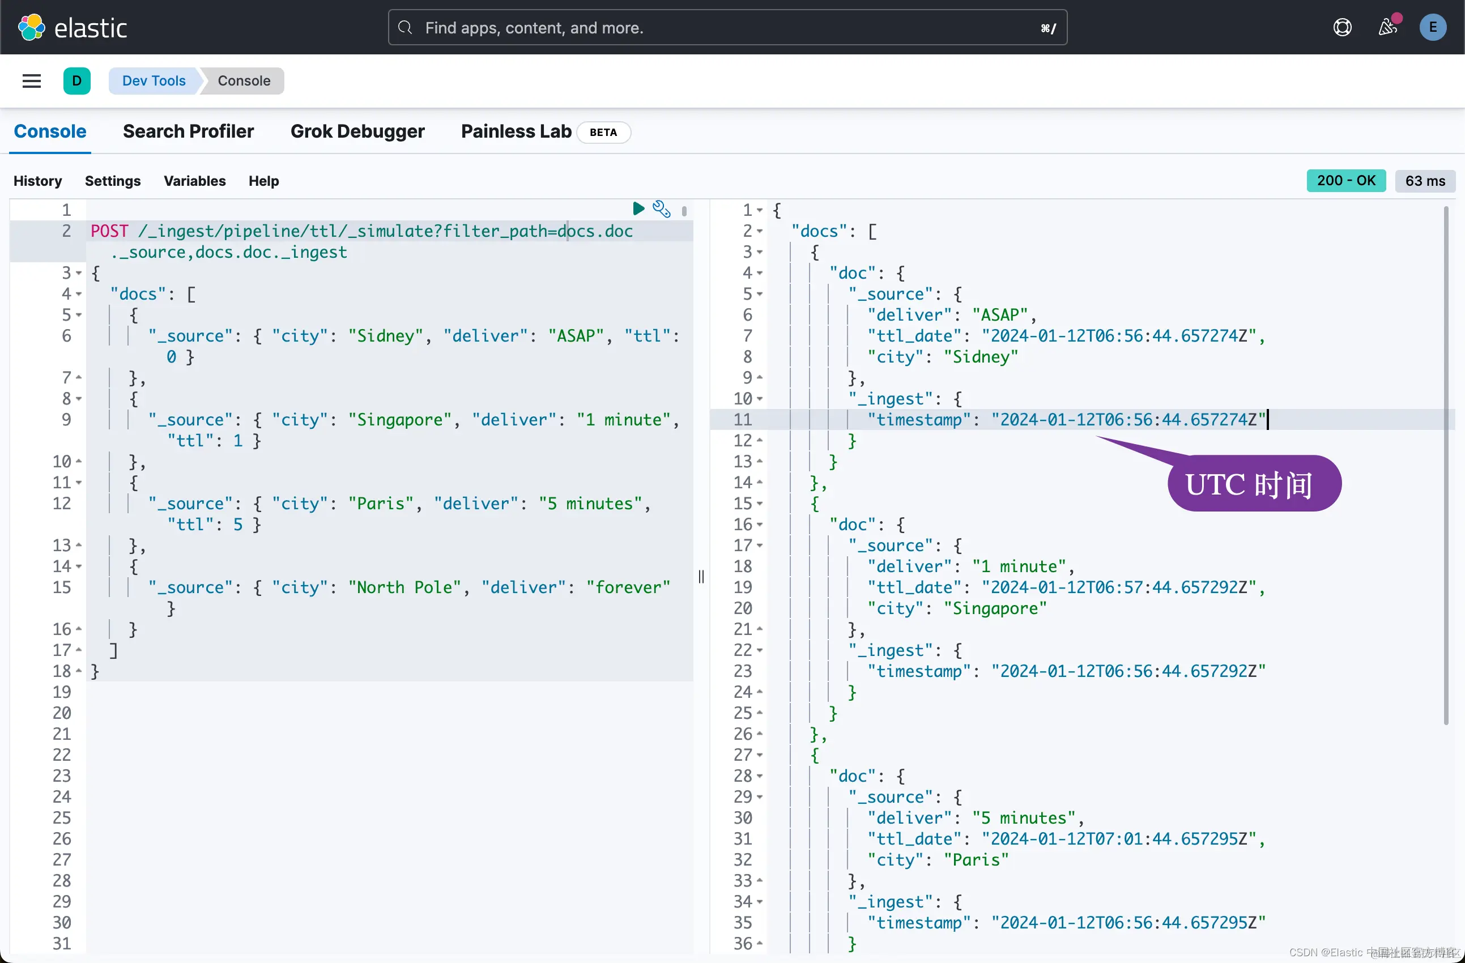This screenshot has width=1465, height=963.
Task: Open the Painless Lab tab
Action: [x=516, y=131]
